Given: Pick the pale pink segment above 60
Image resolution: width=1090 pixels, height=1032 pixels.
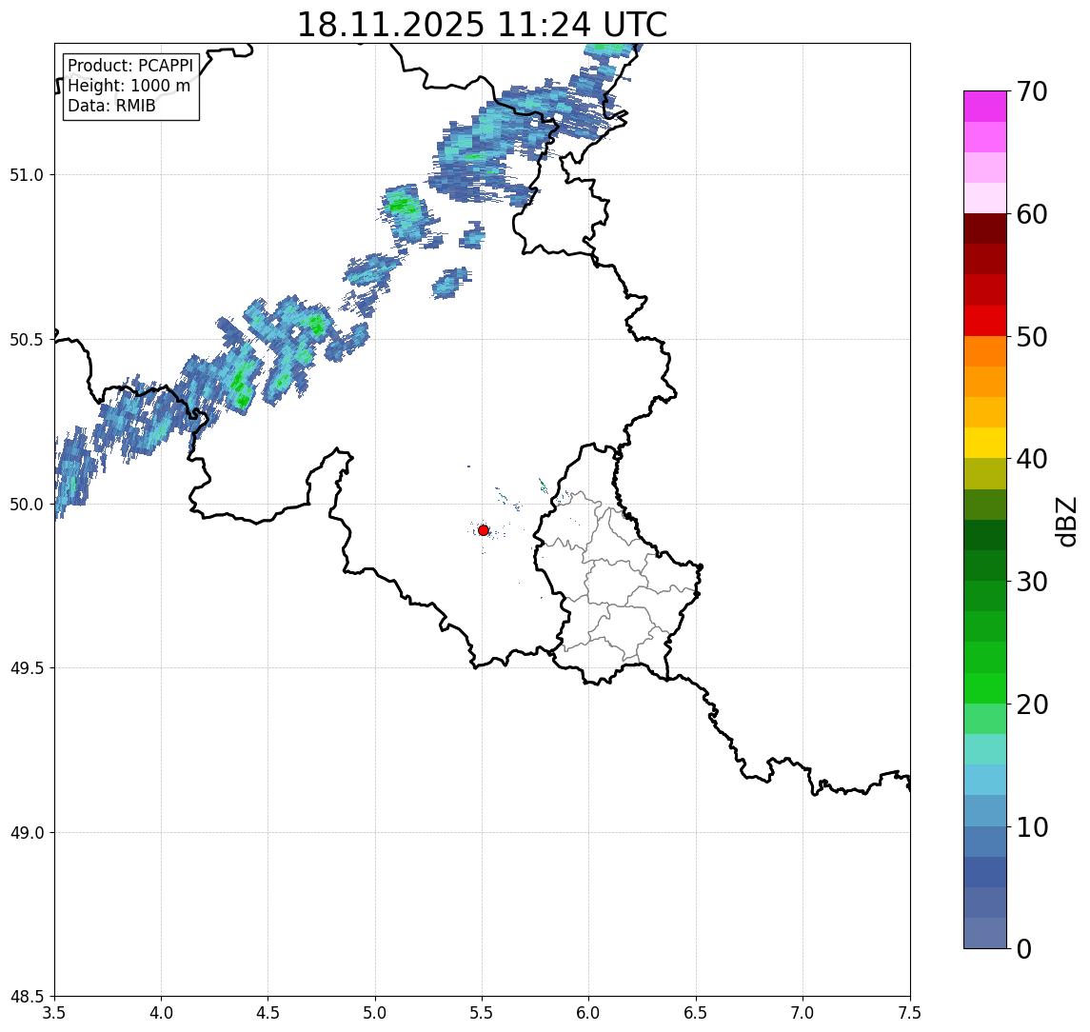Looking at the screenshot, I should click(985, 198).
